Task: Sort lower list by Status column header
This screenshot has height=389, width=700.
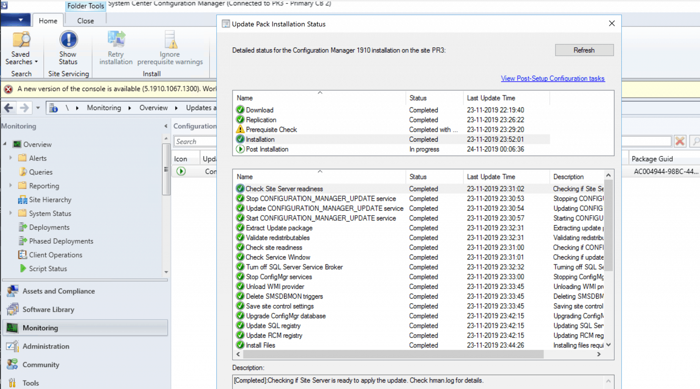Action: 434,177
